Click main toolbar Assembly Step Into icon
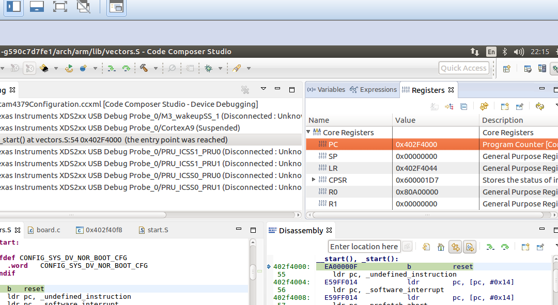The height and width of the screenshot is (305, 558). (112, 68)
